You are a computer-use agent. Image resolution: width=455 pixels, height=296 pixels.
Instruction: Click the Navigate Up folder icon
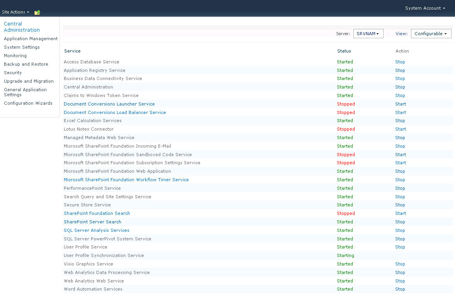tap(37, 12)
